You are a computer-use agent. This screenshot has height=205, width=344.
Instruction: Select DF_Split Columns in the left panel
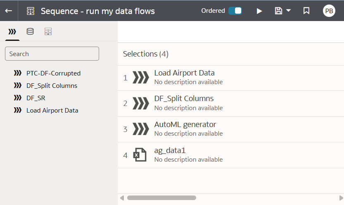coord(52,86)
